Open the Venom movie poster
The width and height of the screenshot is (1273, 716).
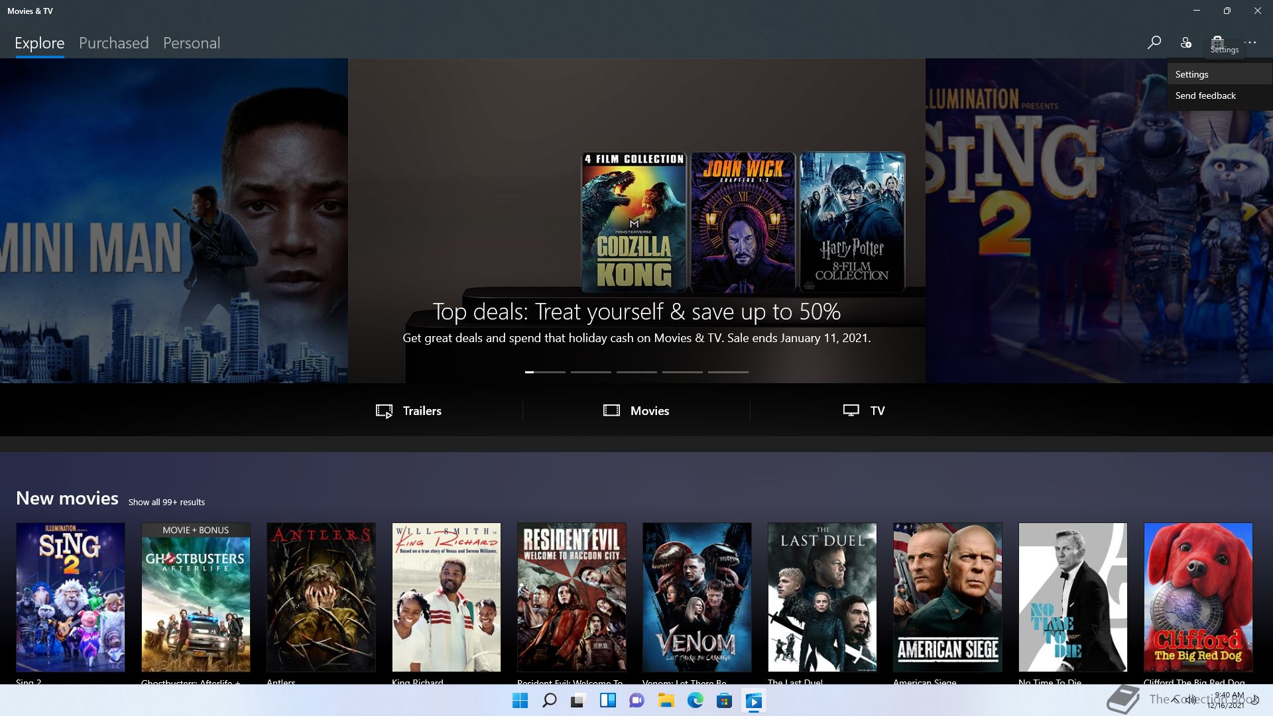tap(697, 597)
